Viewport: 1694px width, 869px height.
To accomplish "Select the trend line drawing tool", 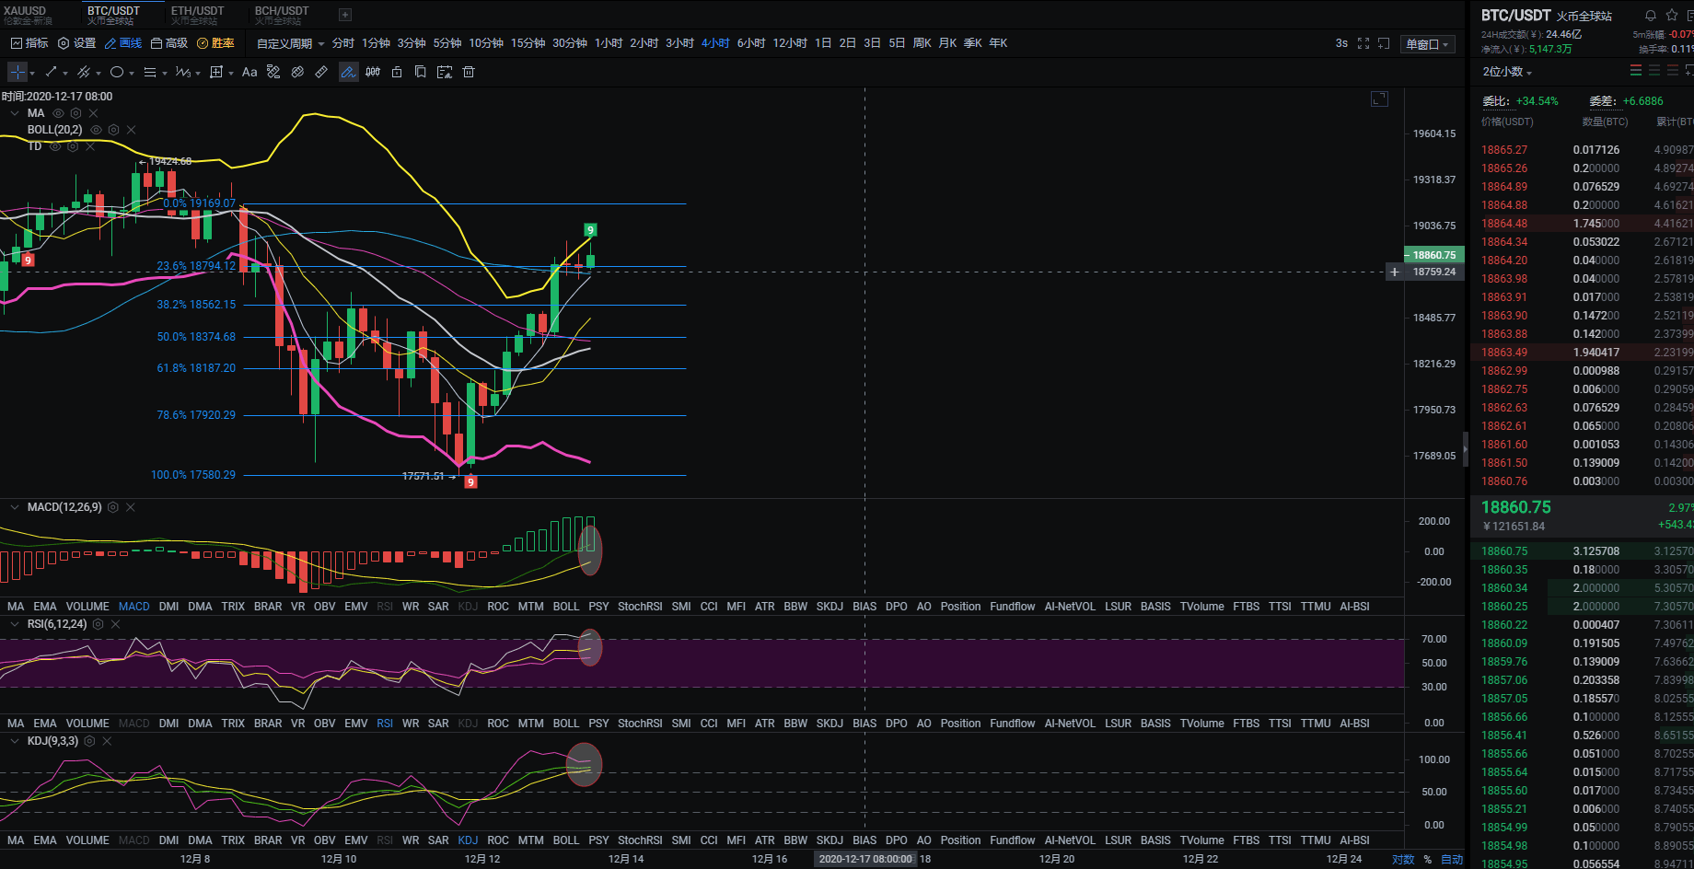I will tap(52, 72).
